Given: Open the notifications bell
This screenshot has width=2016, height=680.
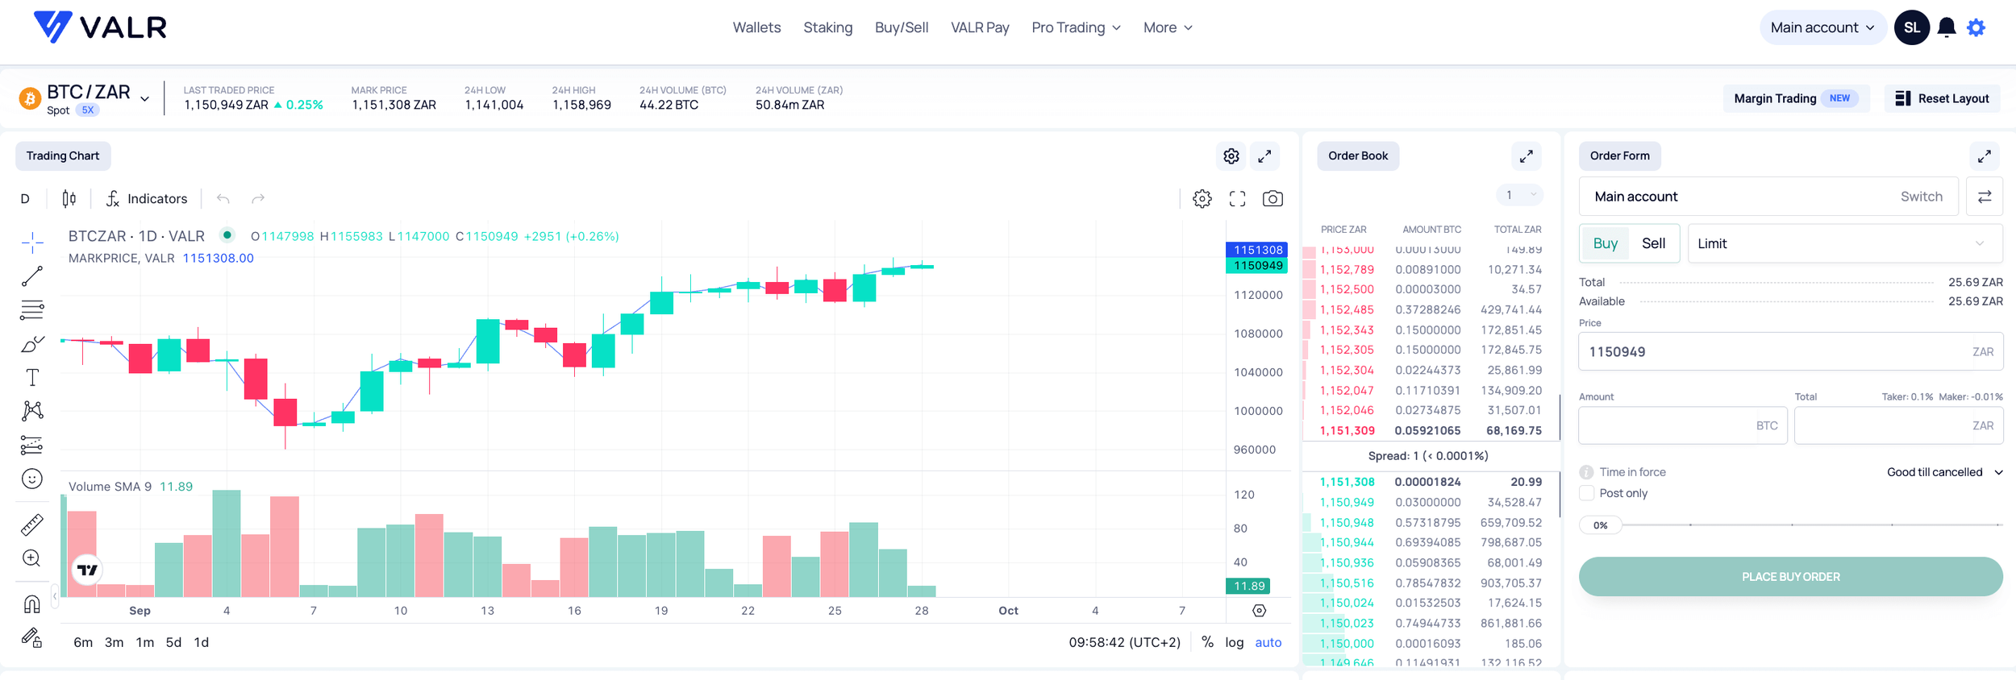Looking at the screenshot, I should [x=1946, y=27].
